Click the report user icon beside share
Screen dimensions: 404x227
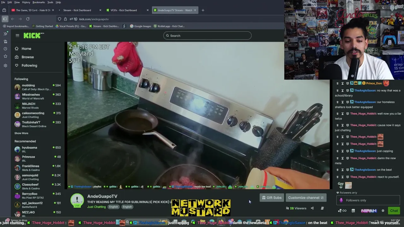(322, 208)
